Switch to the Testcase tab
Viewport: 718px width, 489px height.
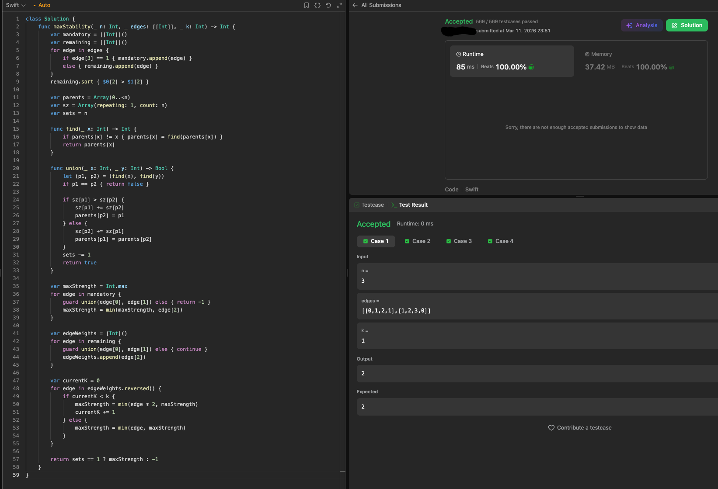pos(369,205)
